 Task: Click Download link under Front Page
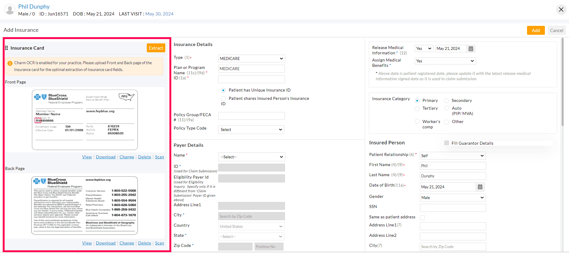pyautogui.click(x=106, y=157)
